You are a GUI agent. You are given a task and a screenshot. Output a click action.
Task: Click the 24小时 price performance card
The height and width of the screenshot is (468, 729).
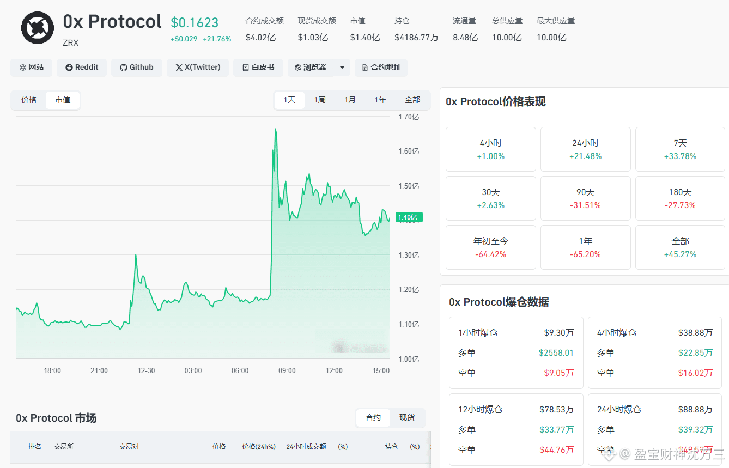click(x=586, y=149)
